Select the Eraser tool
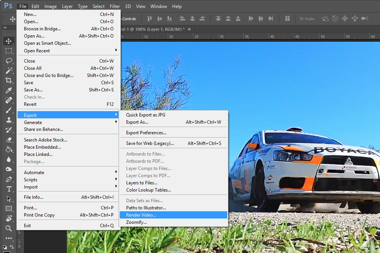380x253 pixels. (9, 140)
